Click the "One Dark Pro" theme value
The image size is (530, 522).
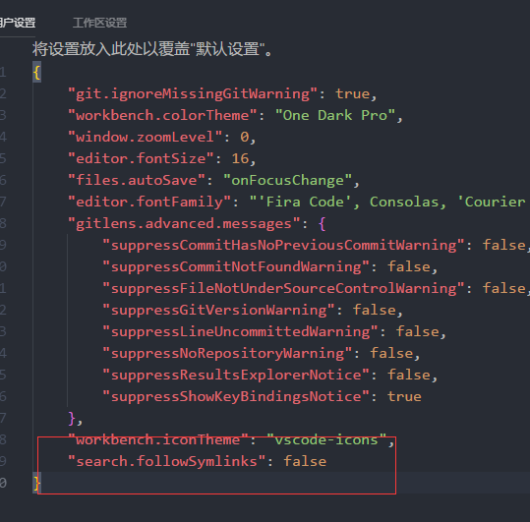click(335, 116)
